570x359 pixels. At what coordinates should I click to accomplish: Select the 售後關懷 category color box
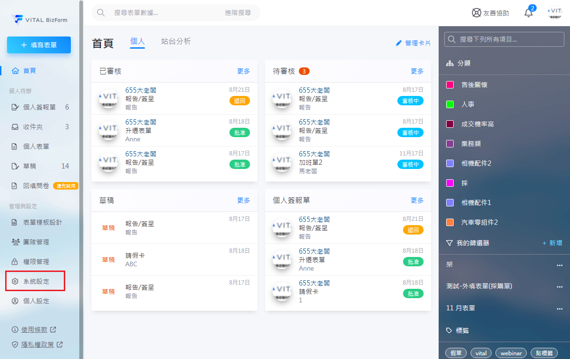pyautogui.click(x=449, y=85)
